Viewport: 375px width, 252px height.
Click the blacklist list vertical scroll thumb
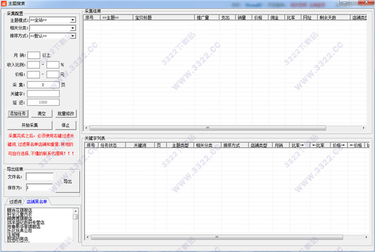coord(76,216)
